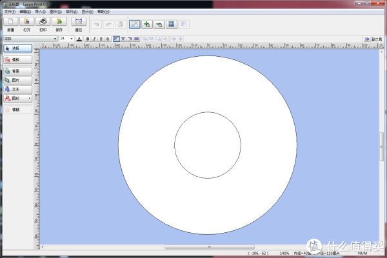
Task: Open the Import (导入) menu
Action: (x=40, y=12)
